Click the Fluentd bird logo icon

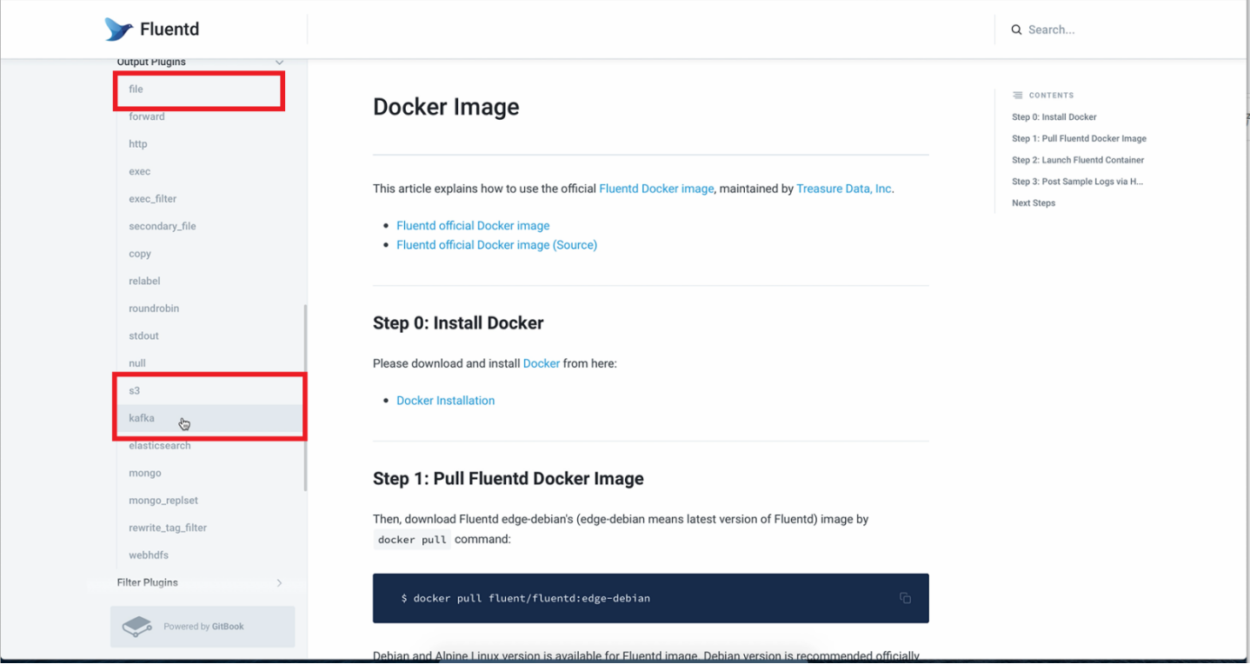point(119,30)
